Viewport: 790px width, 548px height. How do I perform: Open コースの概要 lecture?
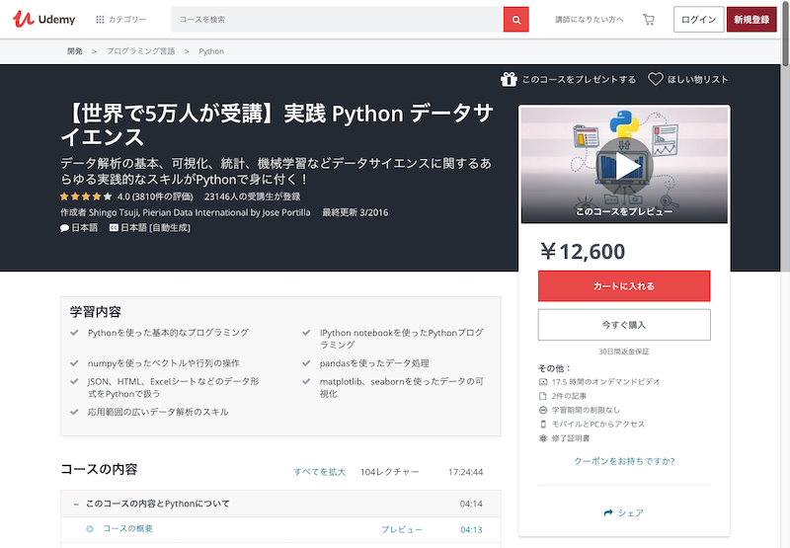pos(127,528)
